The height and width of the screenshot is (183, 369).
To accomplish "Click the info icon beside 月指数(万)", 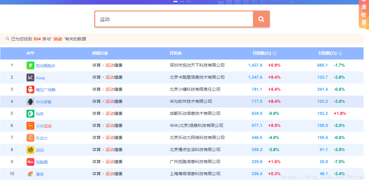I will (x=275, y=53).
